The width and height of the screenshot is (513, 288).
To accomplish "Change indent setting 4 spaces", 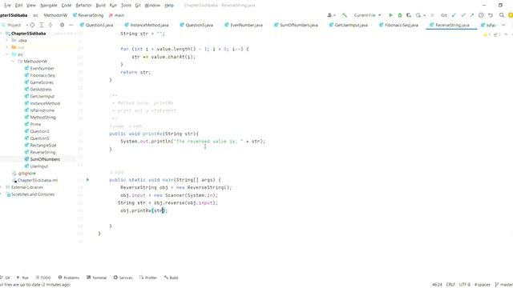I will coord(483,285).
